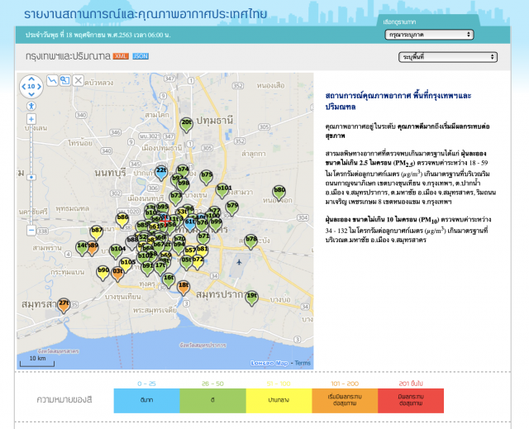Click grey station marker b88

point(131,241)
